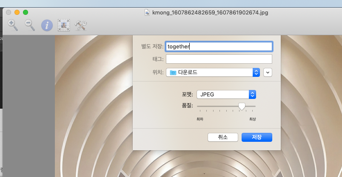Click the blue folder icon in 위치

173,72
